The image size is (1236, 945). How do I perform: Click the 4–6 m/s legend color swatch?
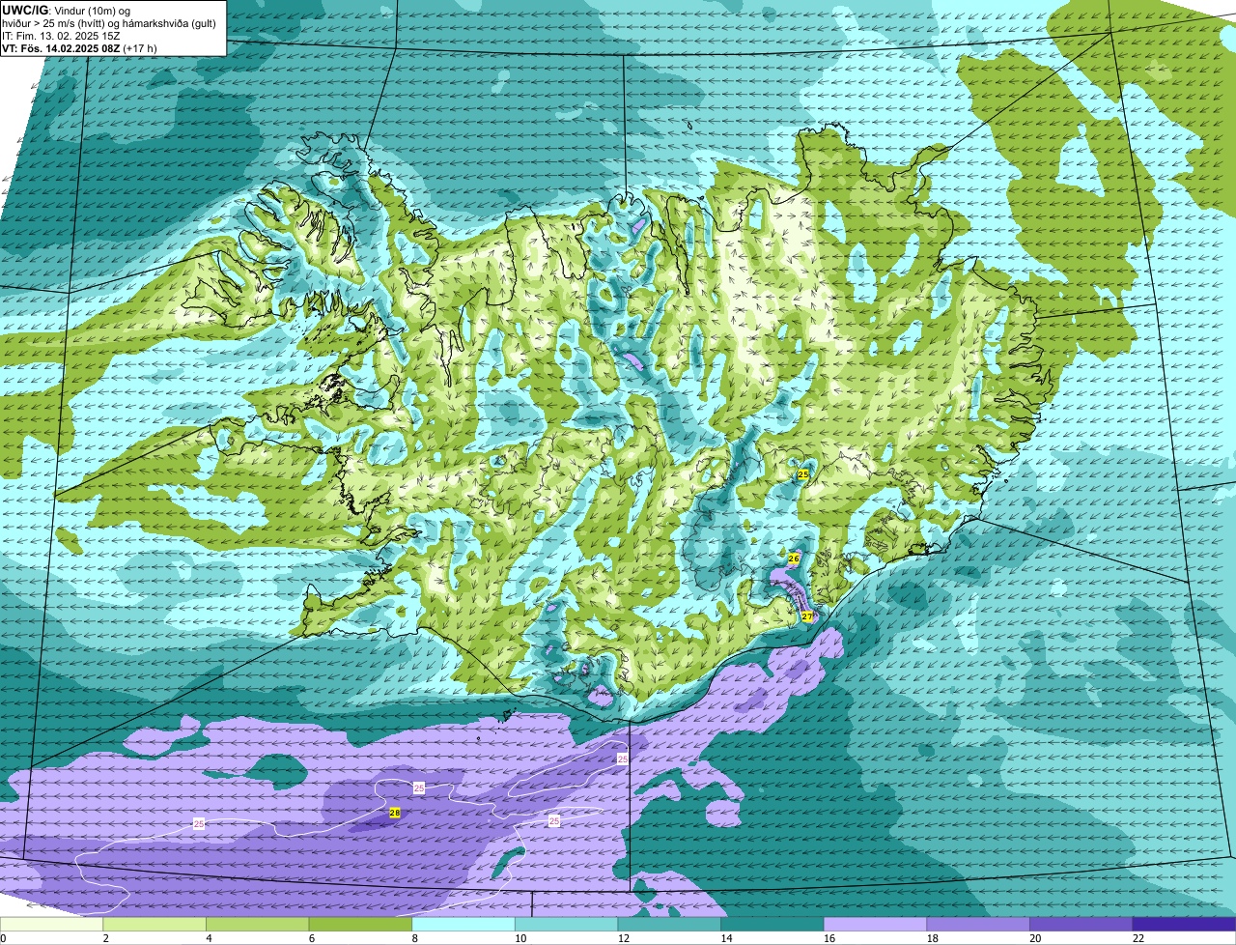tap(259, 925)
